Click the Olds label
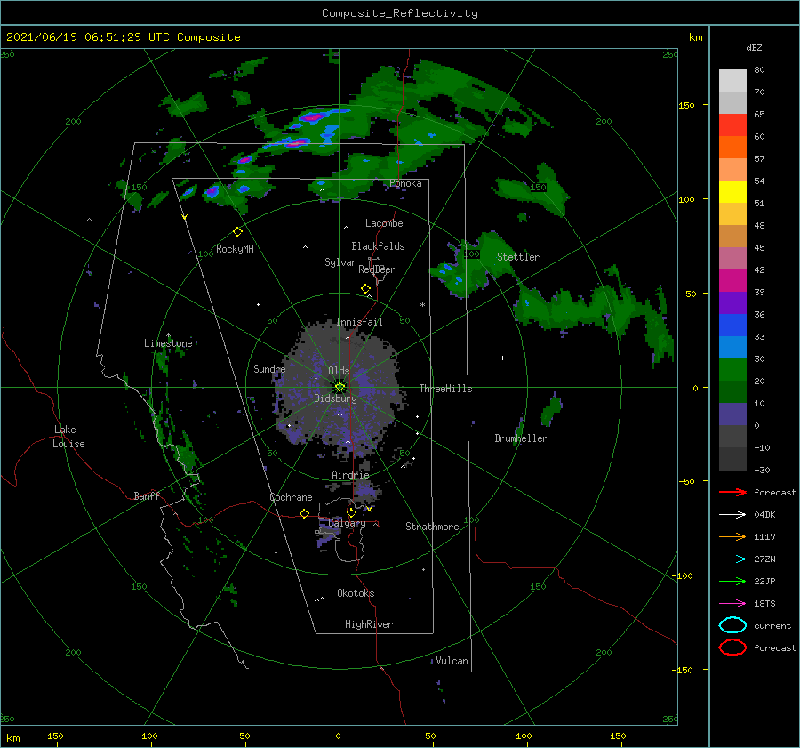Image resolution: width=800 pixels, height=748 pixels. tap(339, 371)
